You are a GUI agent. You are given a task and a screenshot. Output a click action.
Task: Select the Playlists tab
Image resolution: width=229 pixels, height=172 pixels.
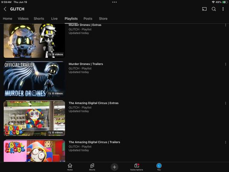(71, 19)
